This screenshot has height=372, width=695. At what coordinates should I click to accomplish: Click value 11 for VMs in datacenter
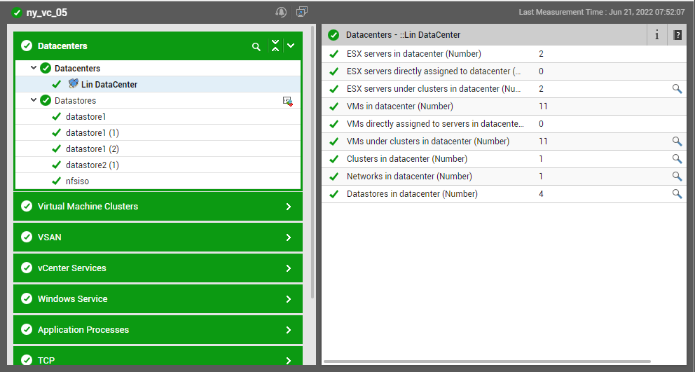tap(543, 106)
